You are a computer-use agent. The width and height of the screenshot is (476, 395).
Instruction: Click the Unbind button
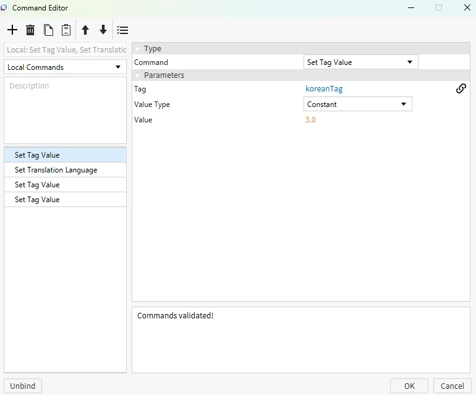23,386
